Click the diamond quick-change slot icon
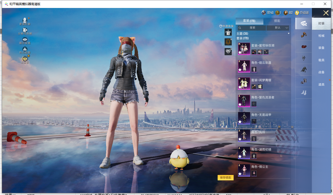Image resolution: width=333 pixels, height=195 pixels. tap(228, 52)
